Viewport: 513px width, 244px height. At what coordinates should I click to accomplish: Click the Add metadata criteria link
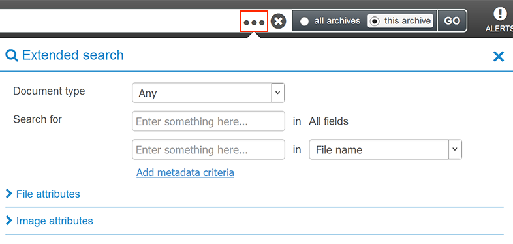pos(185,172)
